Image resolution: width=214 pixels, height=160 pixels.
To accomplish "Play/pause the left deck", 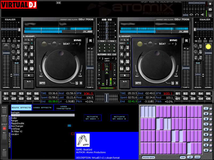I will 29,83.
